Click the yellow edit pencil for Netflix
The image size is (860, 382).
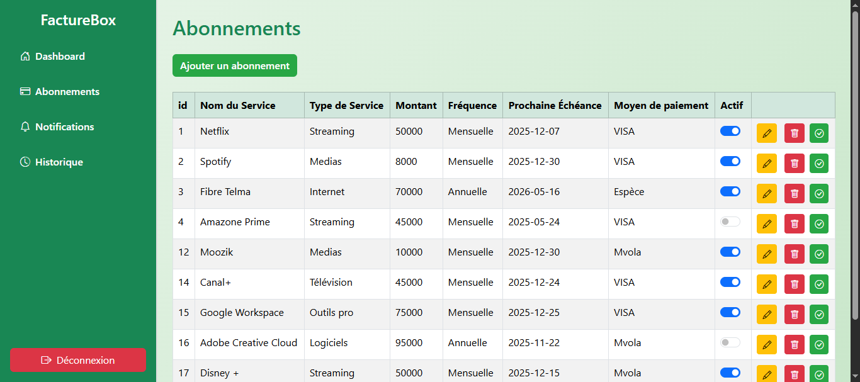click(767, 133)
